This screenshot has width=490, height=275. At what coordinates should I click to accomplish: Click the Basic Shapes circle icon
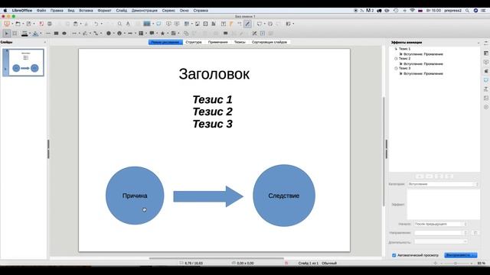click(109, 34)
